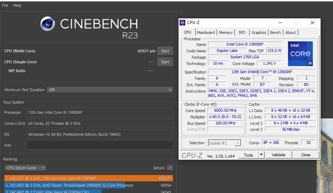Click the 42027 pts multi core score

pos(146,51)
